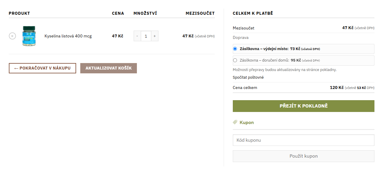The height and width of the screenshot is (170, 383).
Task: Click the Cena celkem 120 Kč total
Action: 336,88
